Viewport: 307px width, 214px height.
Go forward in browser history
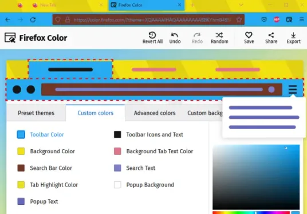point(21,20)
